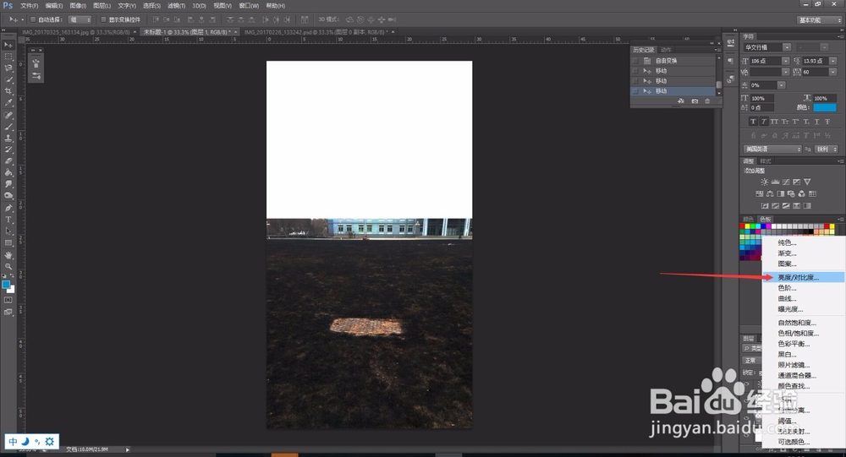The width and height of the screenshot is (846, 457).
Task: Apply All Caps text style
Action: pos(774,122)
